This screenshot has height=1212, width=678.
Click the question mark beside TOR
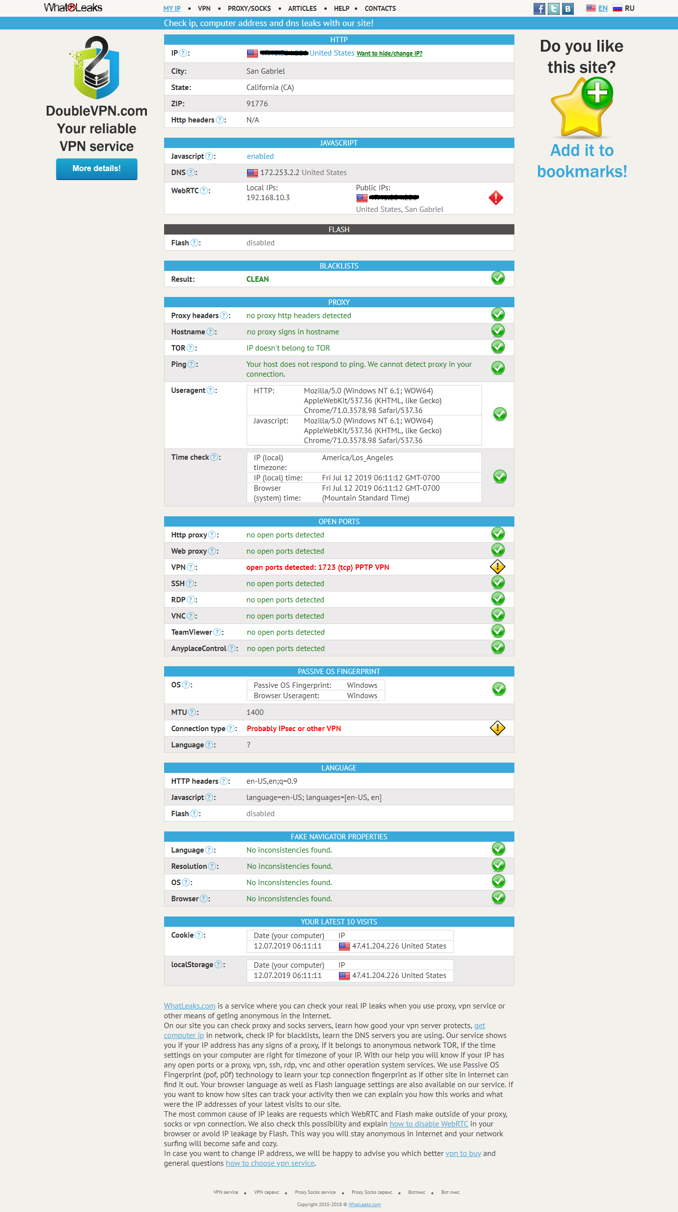(191, 348)
